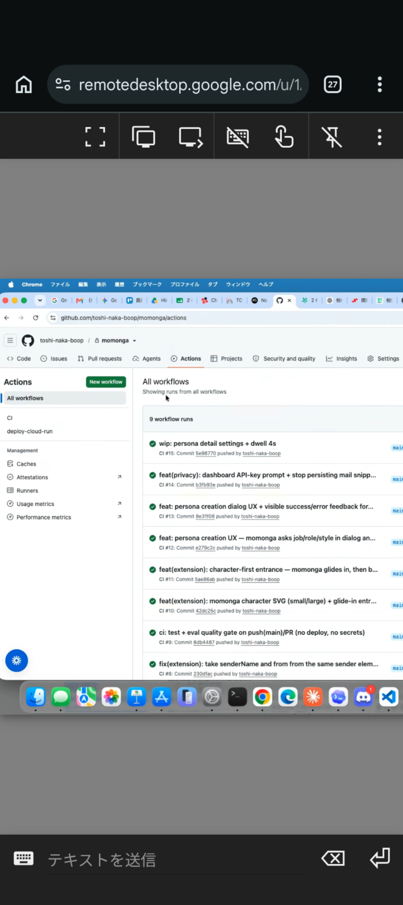The image size is (403, 905).
Task: Focus the テキストを送信 text field
Action: coord(177,860)
